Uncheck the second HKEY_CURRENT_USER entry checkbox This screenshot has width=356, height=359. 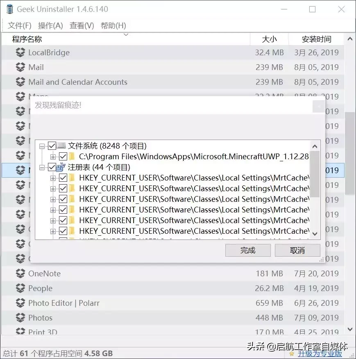[63, 188]
